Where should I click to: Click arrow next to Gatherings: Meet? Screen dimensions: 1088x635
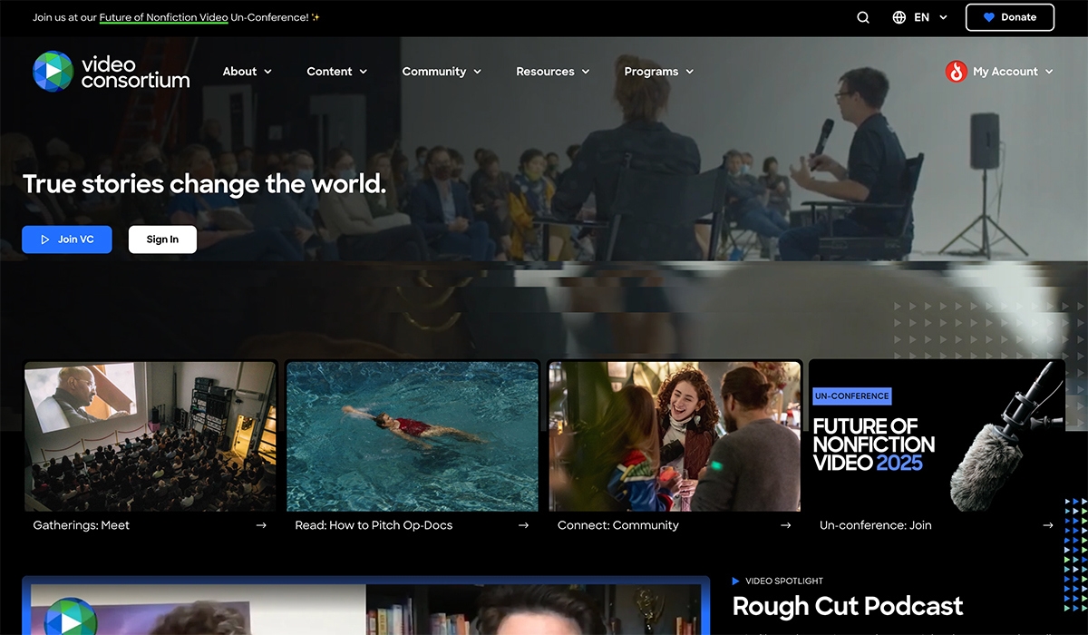coord(261,525)
